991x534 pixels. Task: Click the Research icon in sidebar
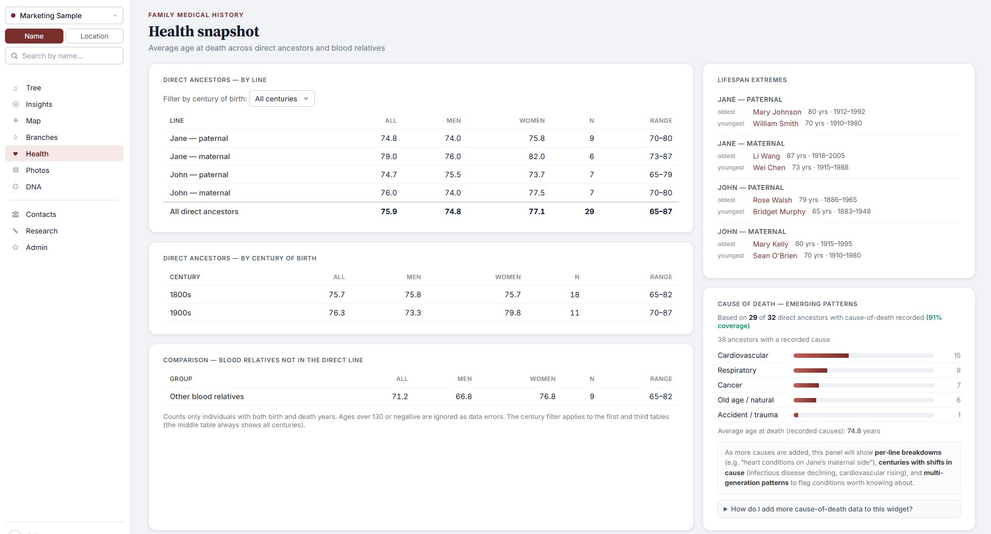click(x=15, y=231)
